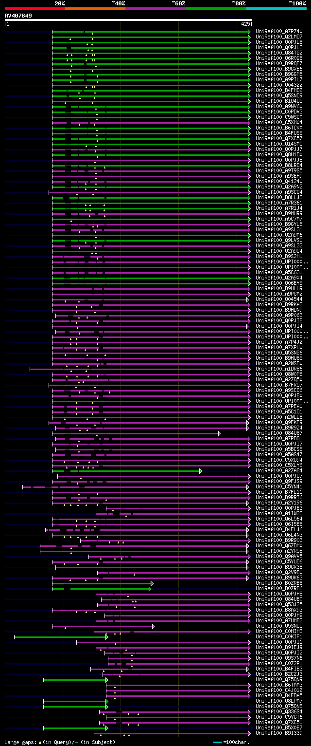Viewport: 311px width, 746px height.
Task: Click the green arrowhead of the A2ZA84 alignment
Action: [x=201, y=471]
